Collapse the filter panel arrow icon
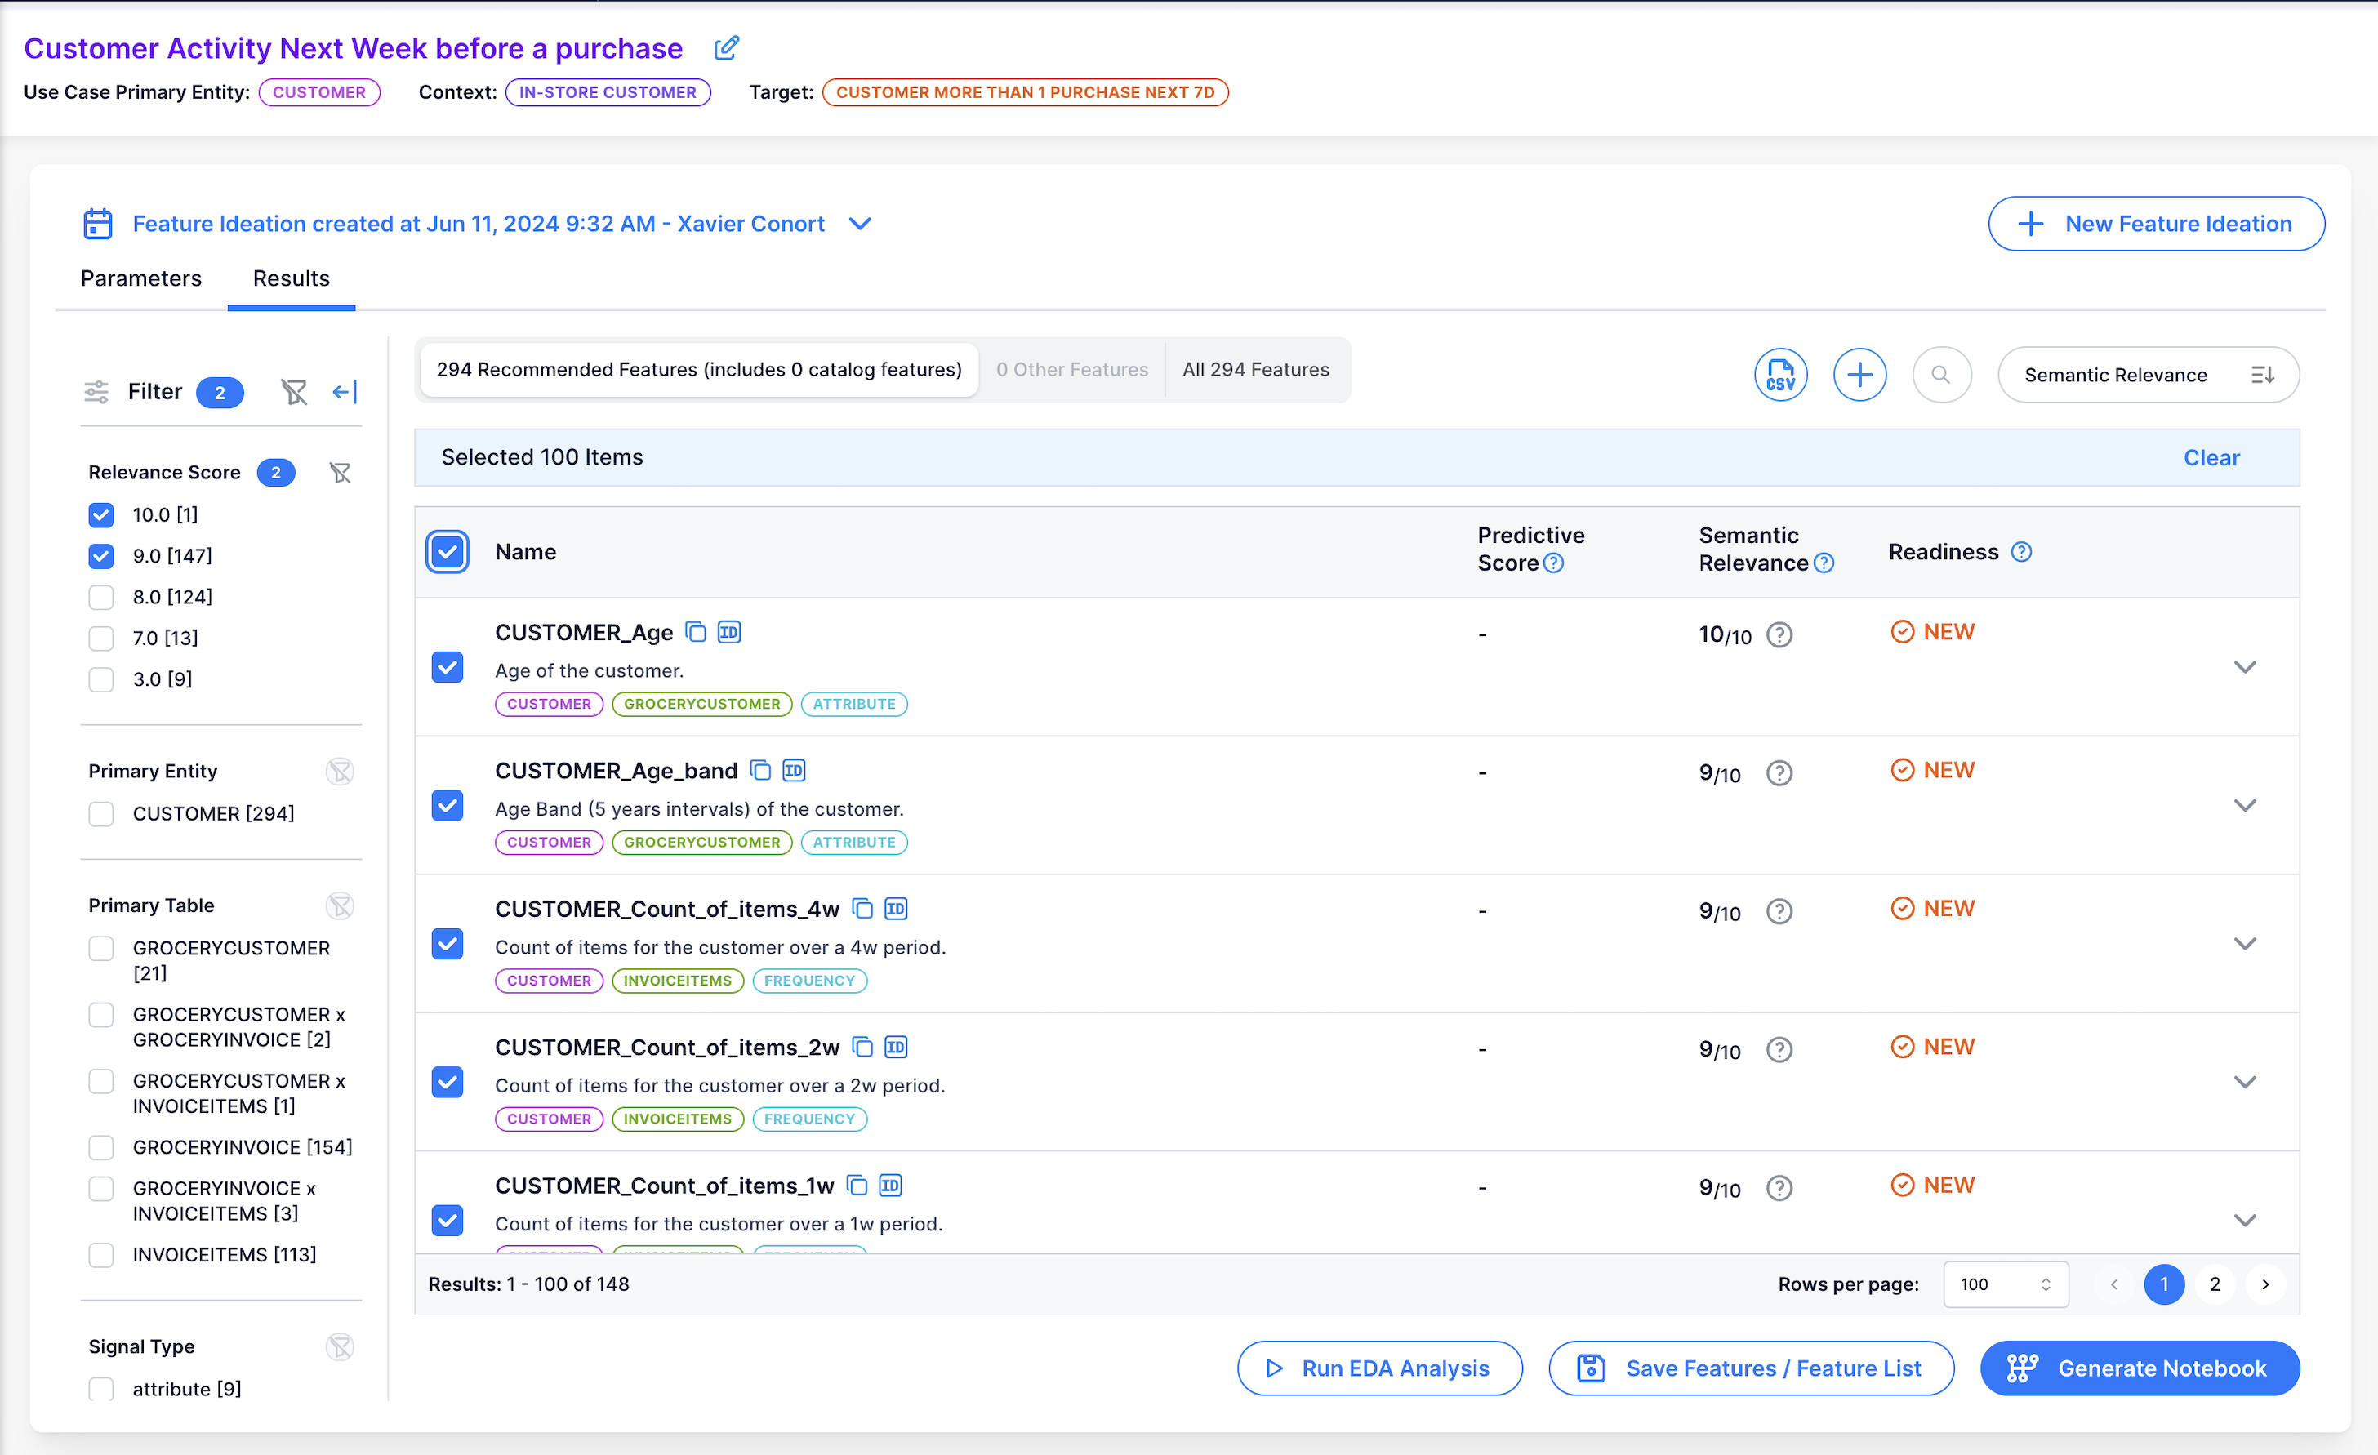The height and width of the screenshot is (1455, 2378). pos(345,392)
